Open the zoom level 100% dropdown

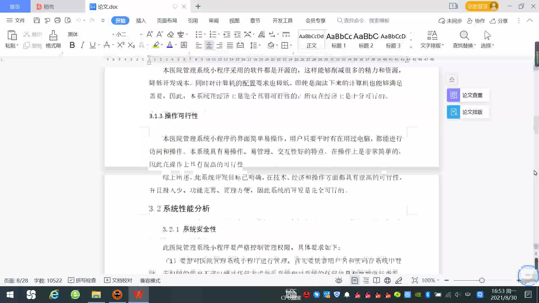[430, 280]
